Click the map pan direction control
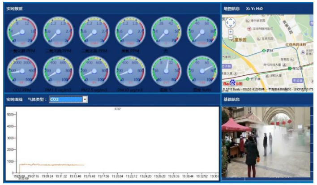This screenshot has width=317, height=185. [x=231, y=22]
